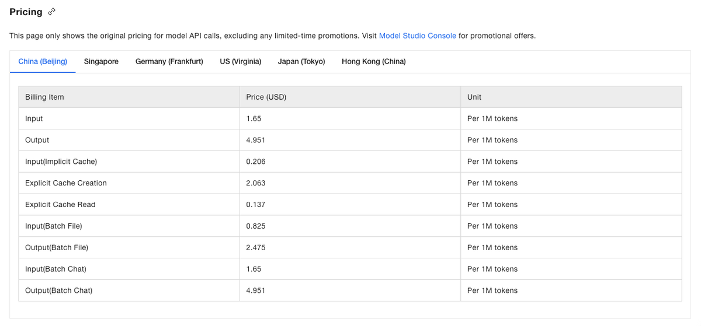Click the Input billing item cell
The height and width of the screenshot is (326, 701).
tap(129, 118)
